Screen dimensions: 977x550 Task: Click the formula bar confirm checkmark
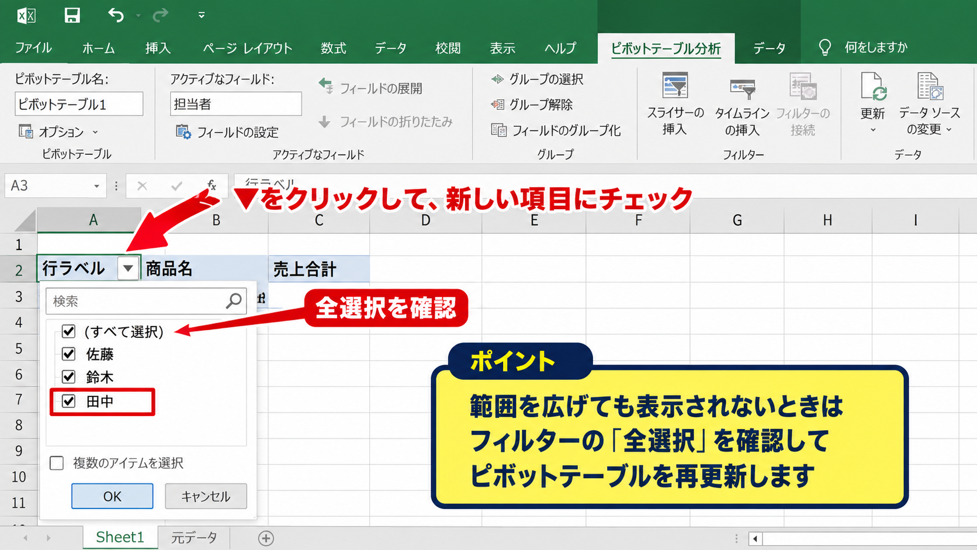[x=176, y=186]
